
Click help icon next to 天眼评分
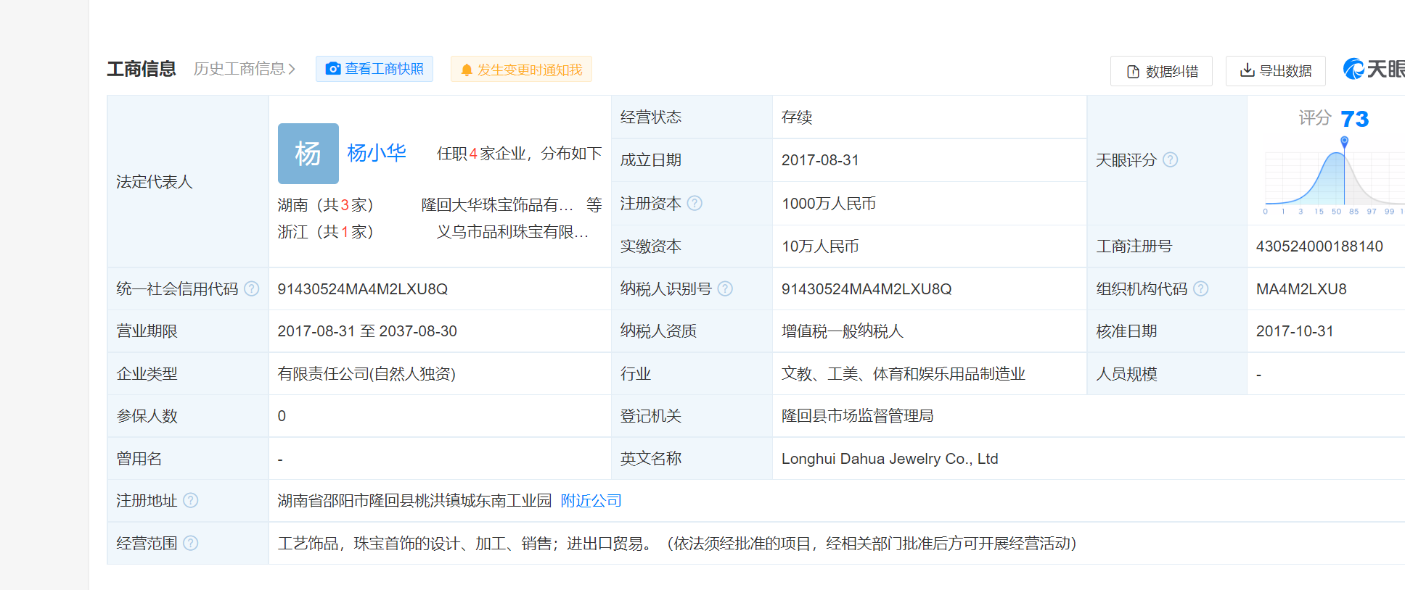click(1171, 159)
